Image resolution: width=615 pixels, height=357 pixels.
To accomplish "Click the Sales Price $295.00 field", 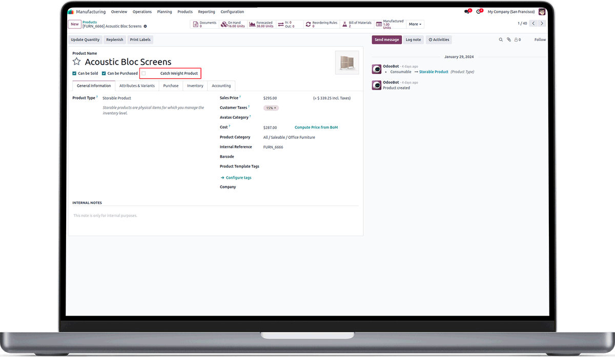I will click(x=270, y=98).
